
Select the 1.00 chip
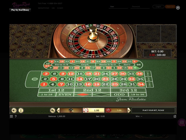click(x=94, y=110)
